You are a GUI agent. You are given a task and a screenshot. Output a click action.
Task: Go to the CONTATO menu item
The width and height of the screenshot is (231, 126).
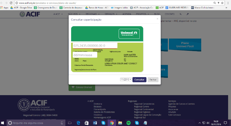pos(169,14)
